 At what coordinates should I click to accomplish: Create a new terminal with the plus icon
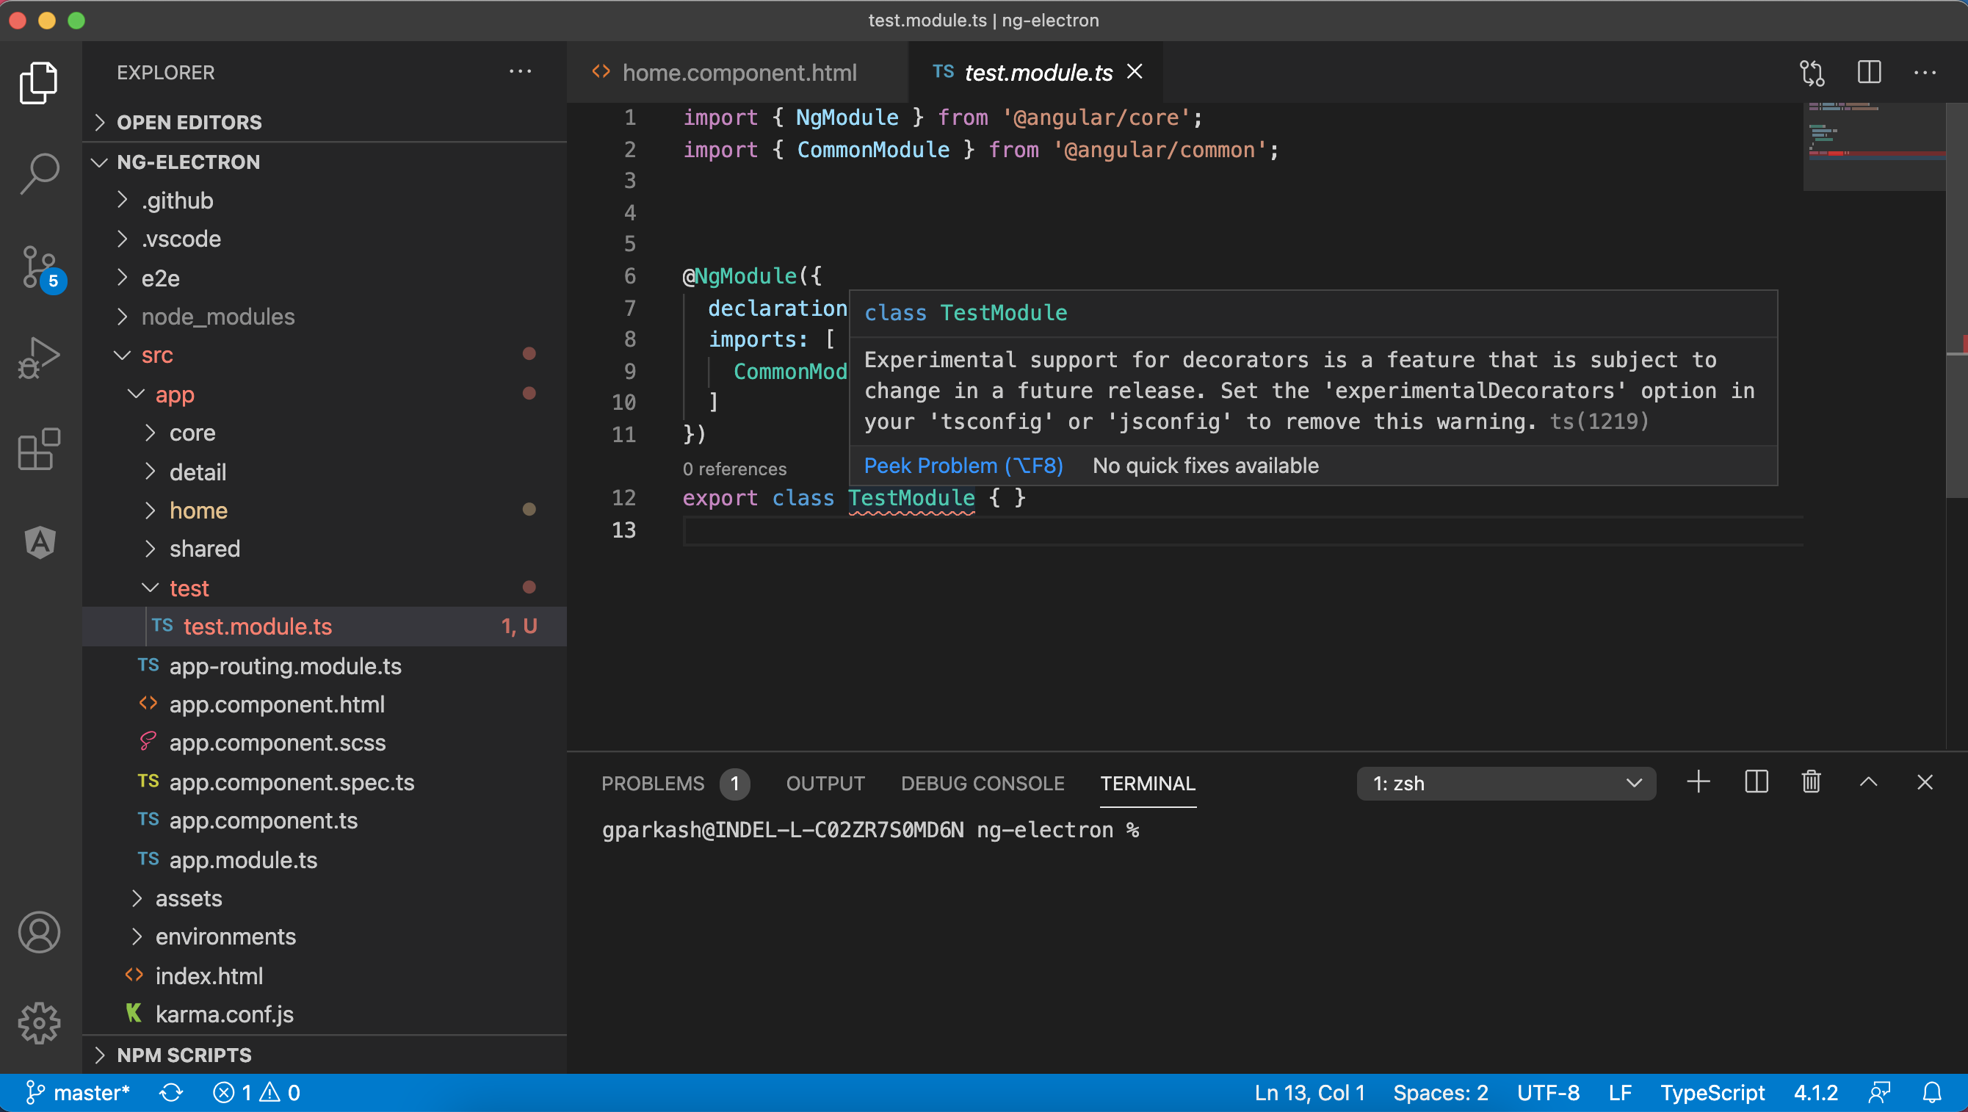pos(1698,781)
